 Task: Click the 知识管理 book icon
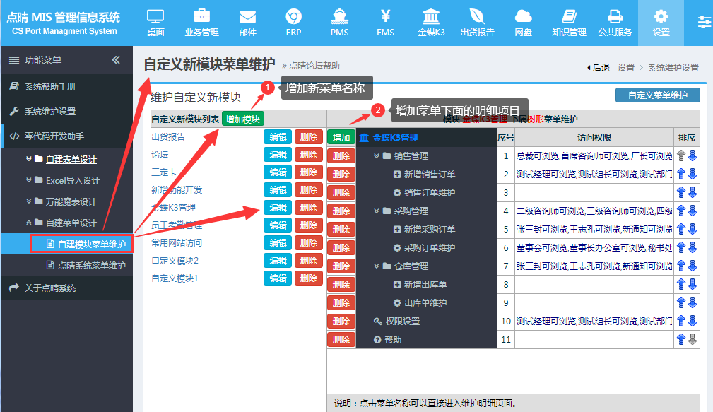pyautogui.click(x=569, y=23)
